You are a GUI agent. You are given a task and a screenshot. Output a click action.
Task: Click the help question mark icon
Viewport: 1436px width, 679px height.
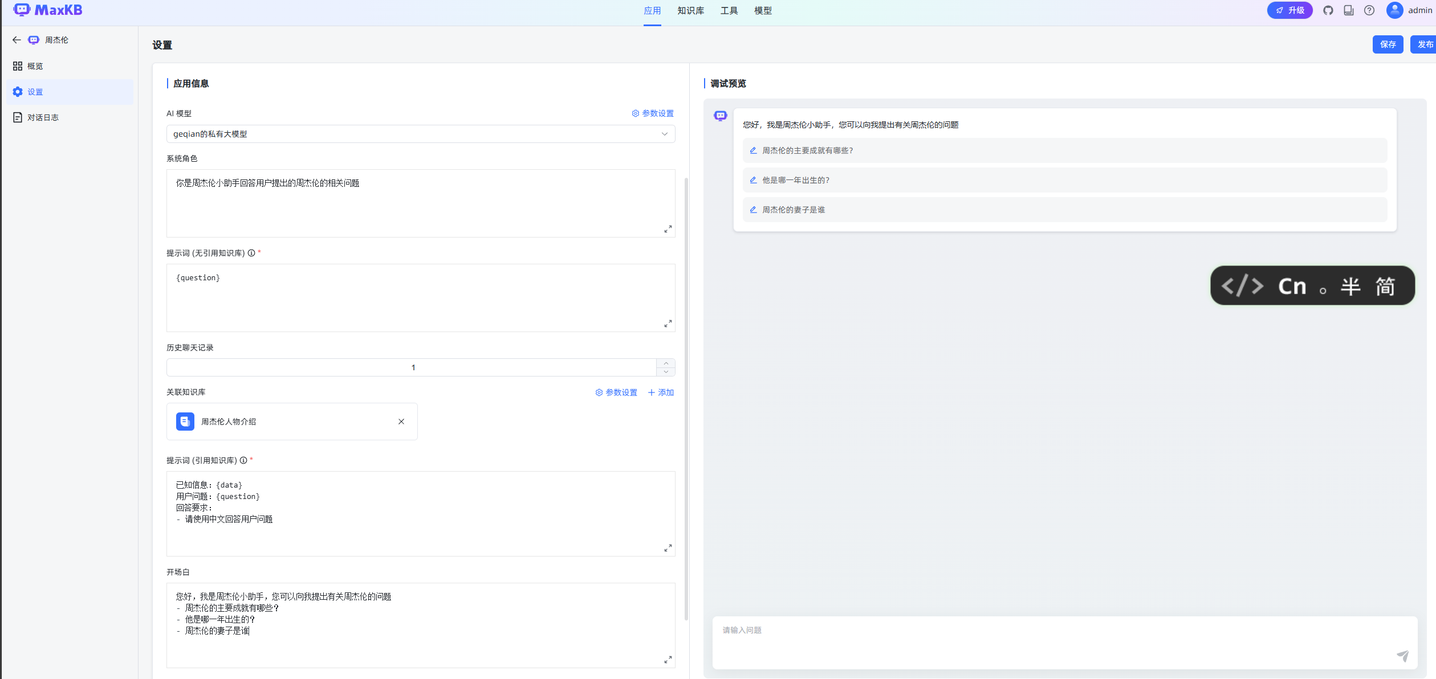click(x=1369, y=10)
